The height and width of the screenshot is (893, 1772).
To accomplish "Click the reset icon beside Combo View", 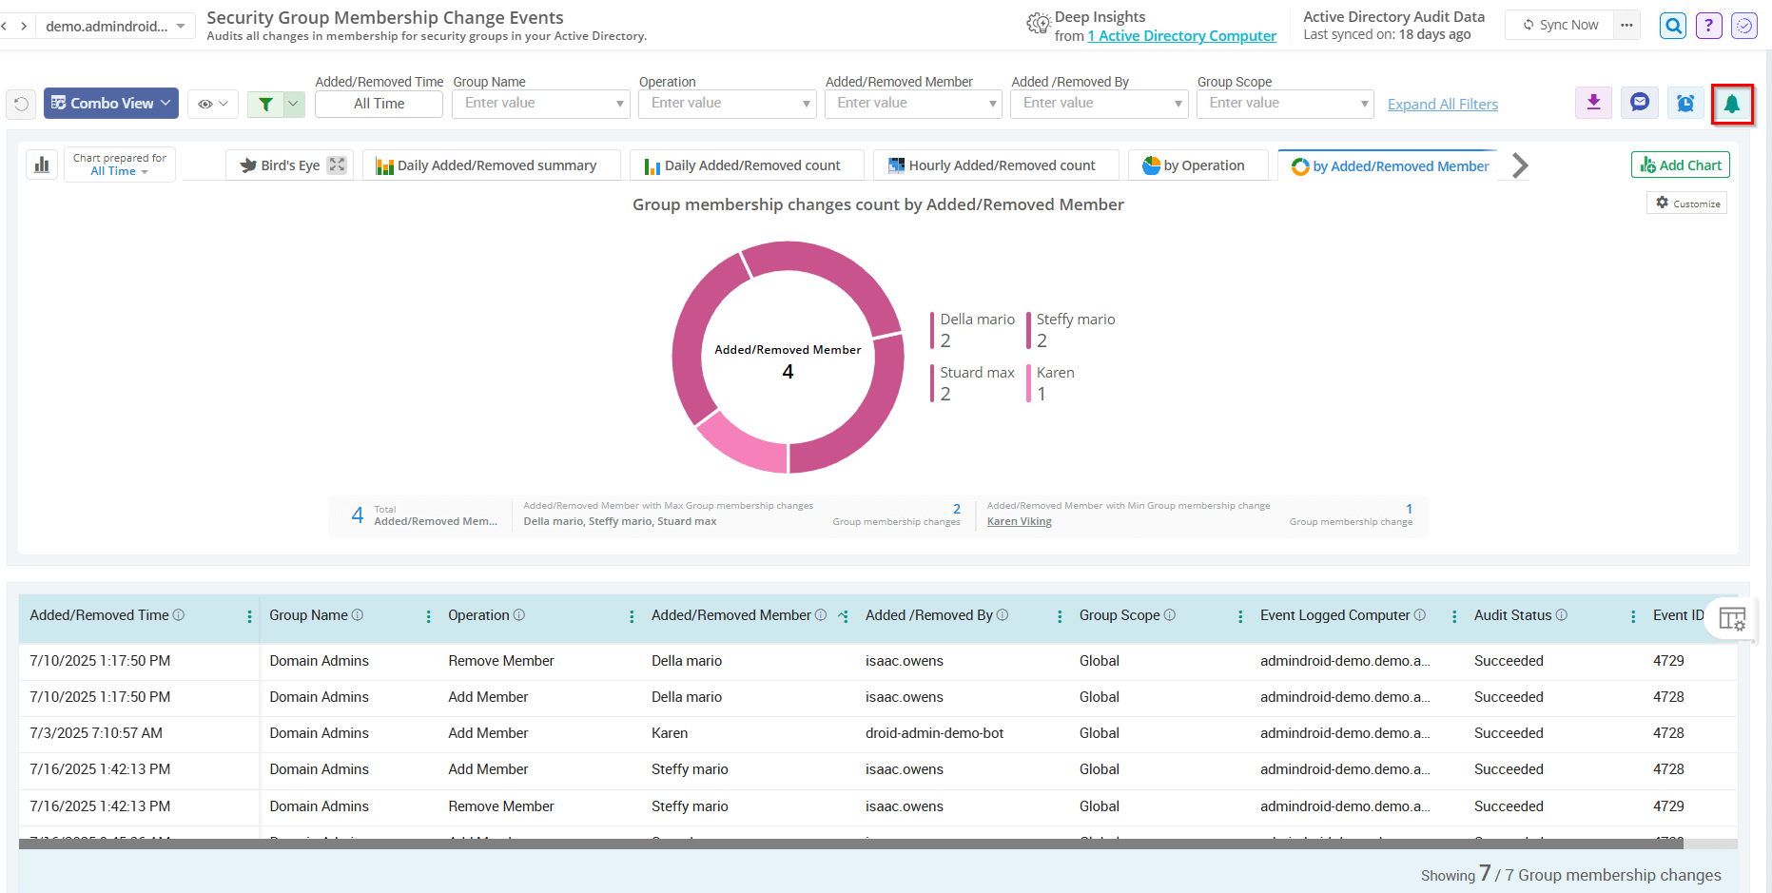I will point(21,104).
